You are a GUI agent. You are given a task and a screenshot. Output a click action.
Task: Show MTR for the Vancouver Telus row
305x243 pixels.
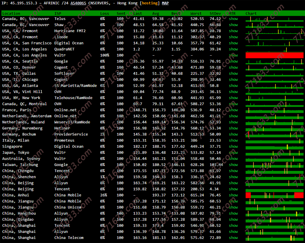(x=233, y=19)
